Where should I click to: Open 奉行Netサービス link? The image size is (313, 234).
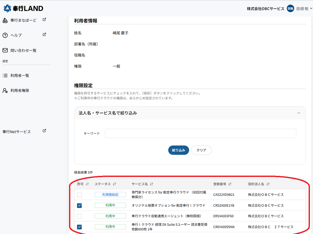click(16, 132)
